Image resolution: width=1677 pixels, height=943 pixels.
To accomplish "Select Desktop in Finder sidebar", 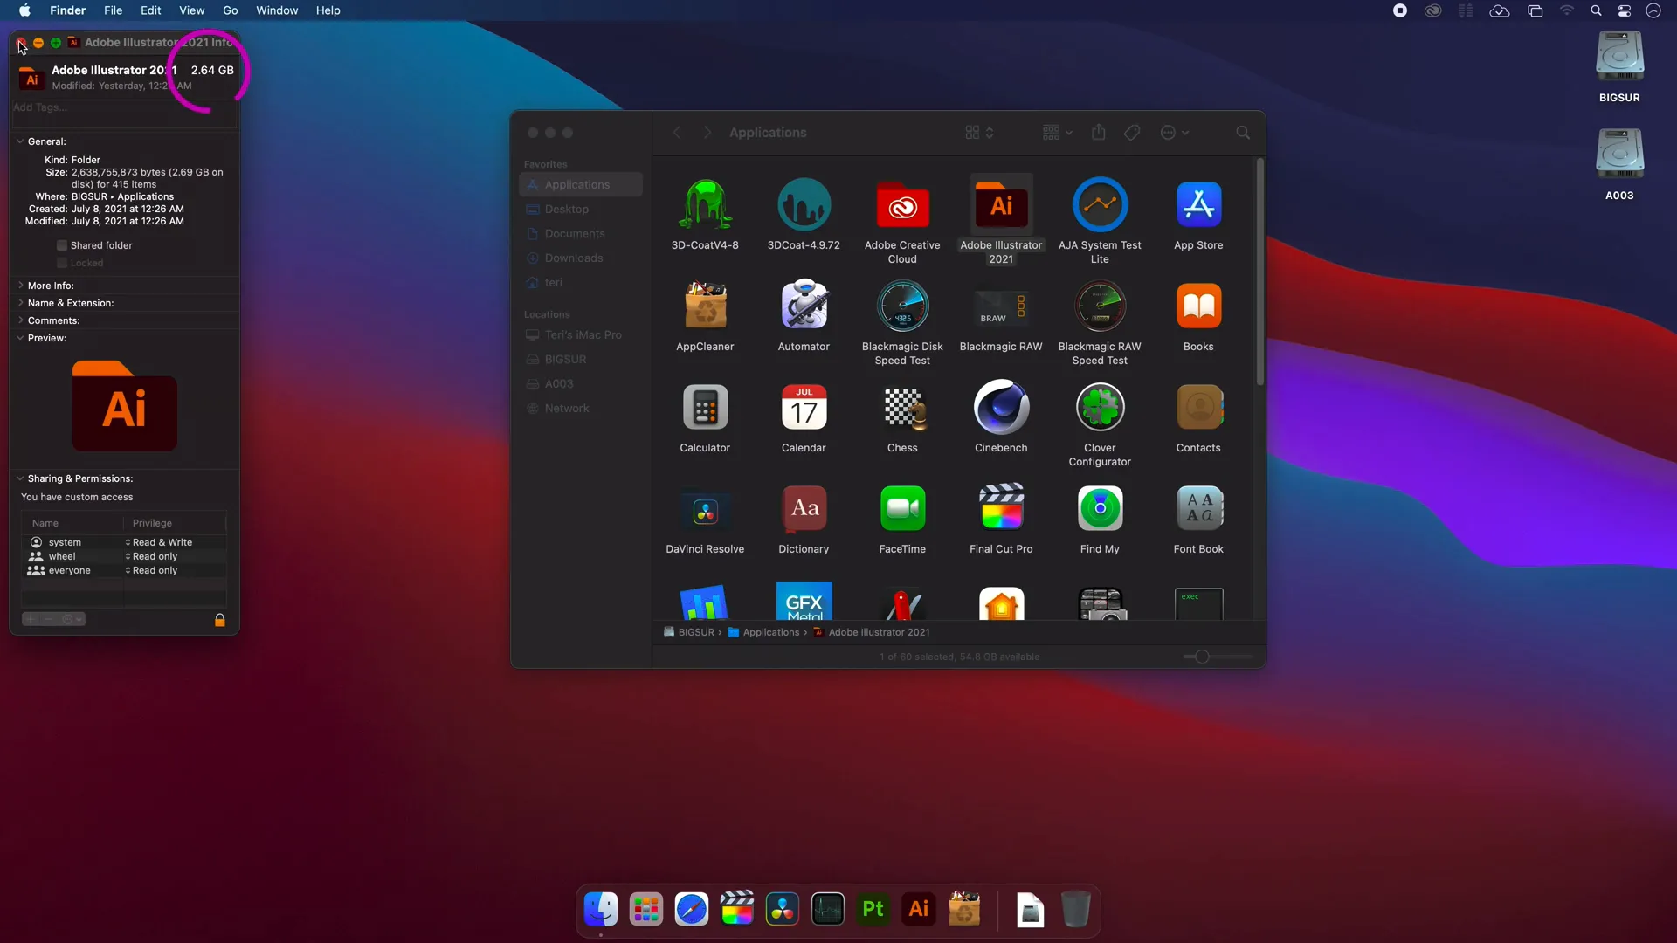I will 581,210.
